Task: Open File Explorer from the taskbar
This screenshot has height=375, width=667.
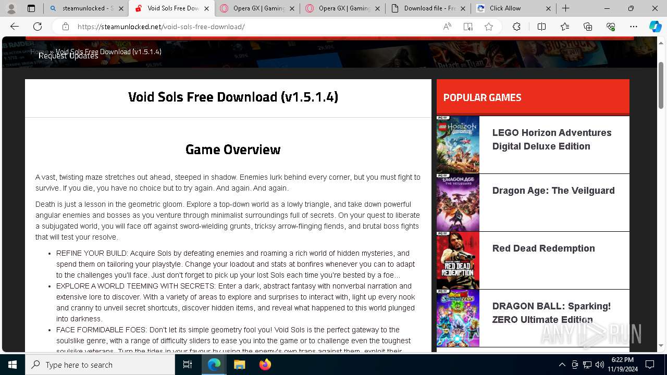Action: 239,365
